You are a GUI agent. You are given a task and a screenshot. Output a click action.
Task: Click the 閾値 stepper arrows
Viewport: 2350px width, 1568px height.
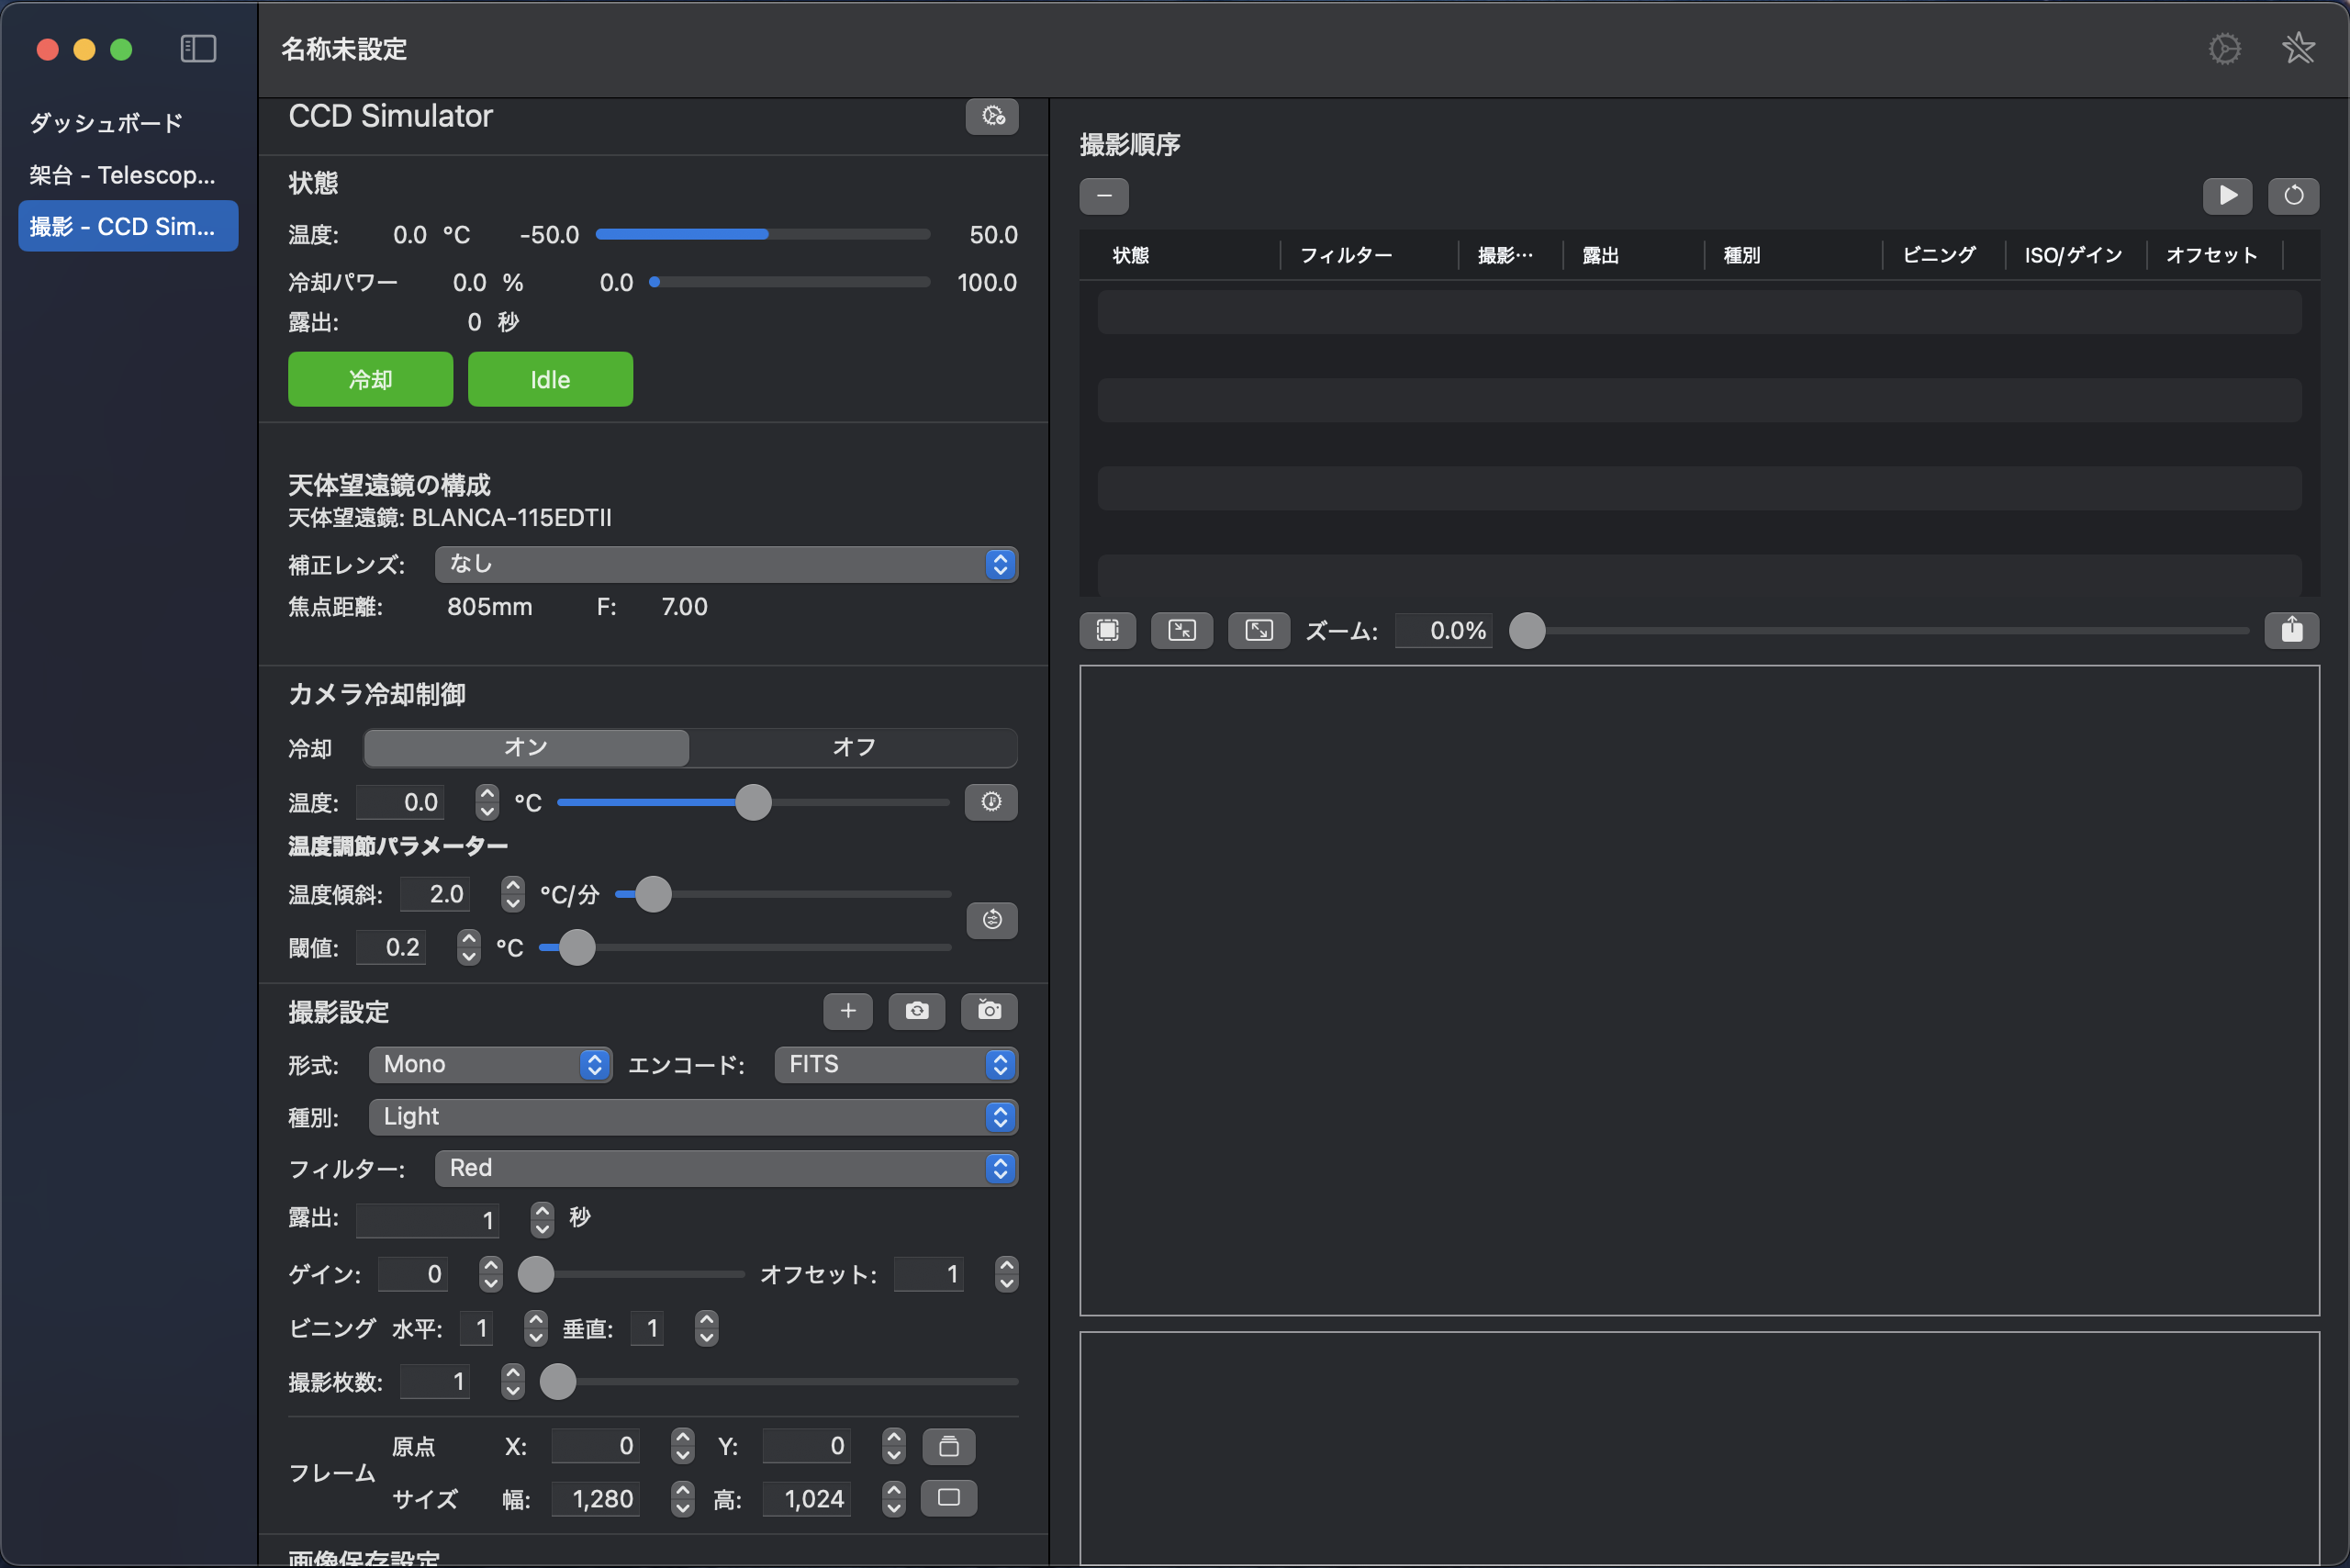[469, 947]
